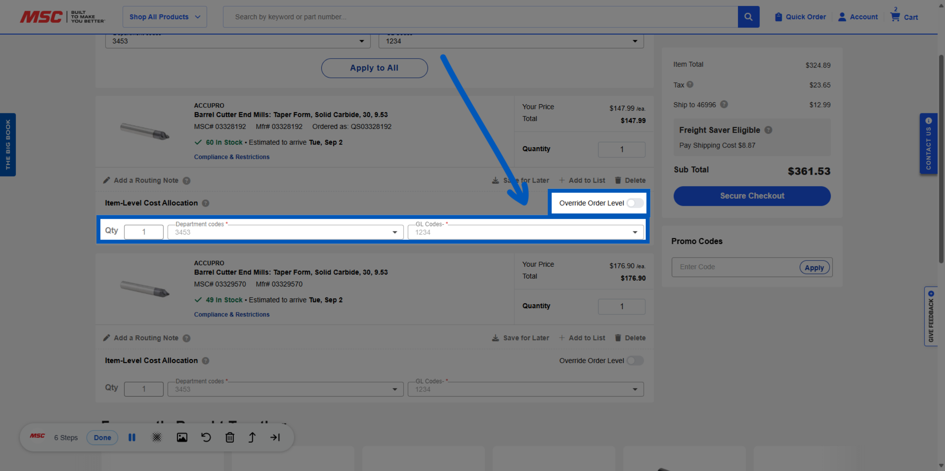Click the magnifying glass search button

click(749, 17)
